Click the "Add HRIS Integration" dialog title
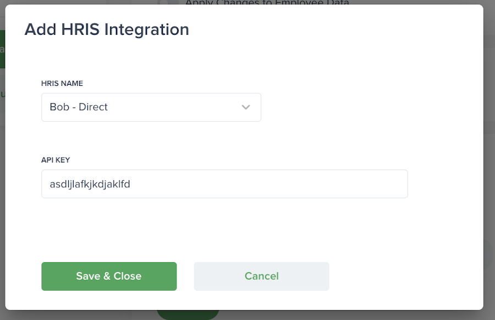The image size is (495, 320). tap(107, 29)
